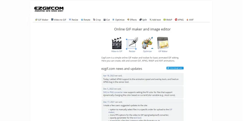Screen dimensions: 243x121
Task: Open the SVG to PNG converter link
Action: coord(113,92)
